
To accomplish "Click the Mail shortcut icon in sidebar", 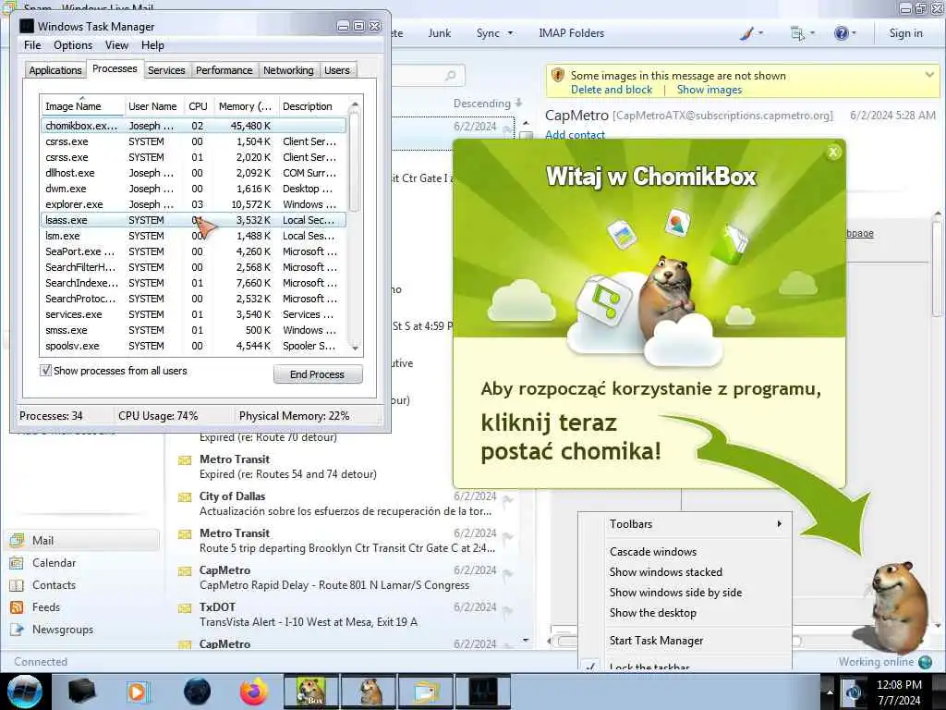I will pyautogui.click(x=18, y=540).
